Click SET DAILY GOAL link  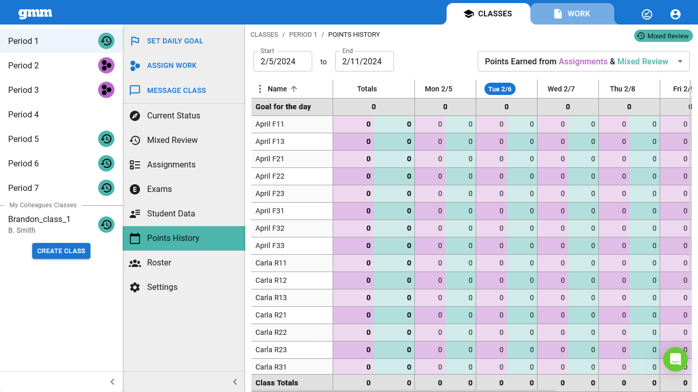coord(175,41)
